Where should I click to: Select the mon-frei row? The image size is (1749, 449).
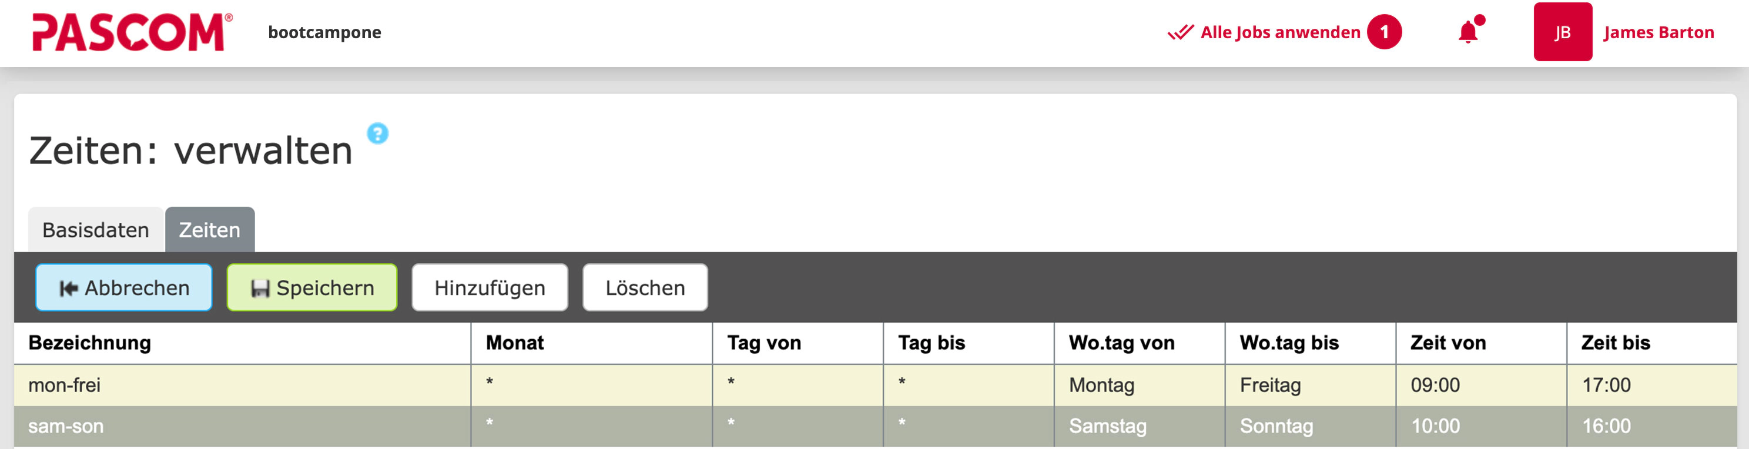pos(65,385)
